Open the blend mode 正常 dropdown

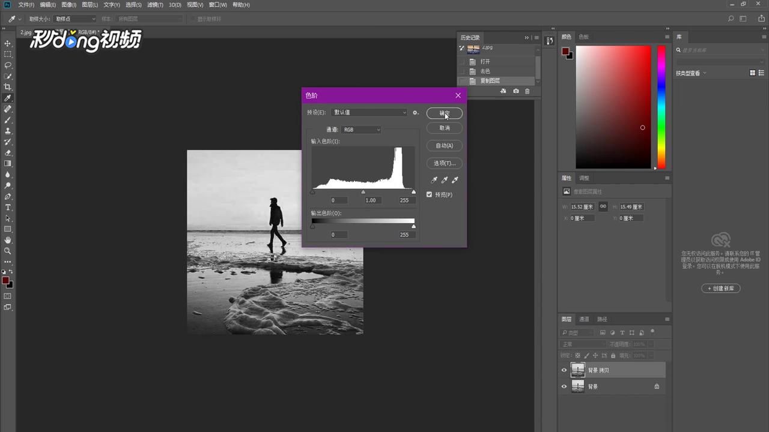pyautogui.click(x=583, y=344)
